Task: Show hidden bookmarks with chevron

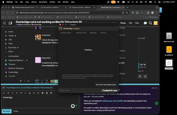Action: (x=140, y=17)
